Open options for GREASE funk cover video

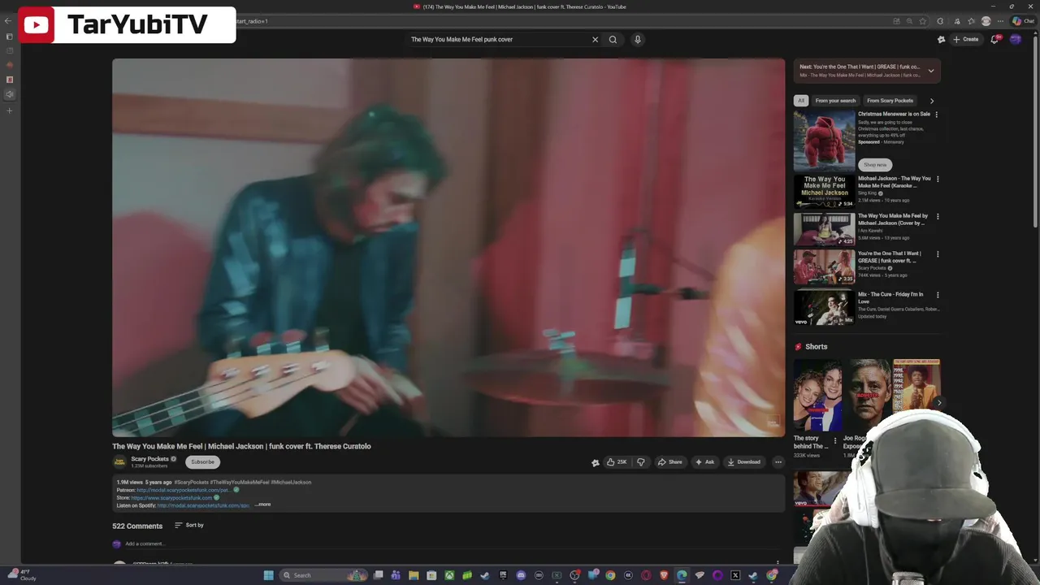coord(938,254)
